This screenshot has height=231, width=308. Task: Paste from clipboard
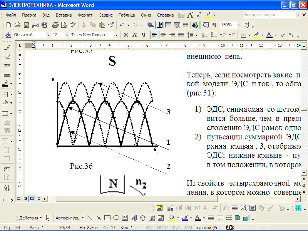coord(102,25)
